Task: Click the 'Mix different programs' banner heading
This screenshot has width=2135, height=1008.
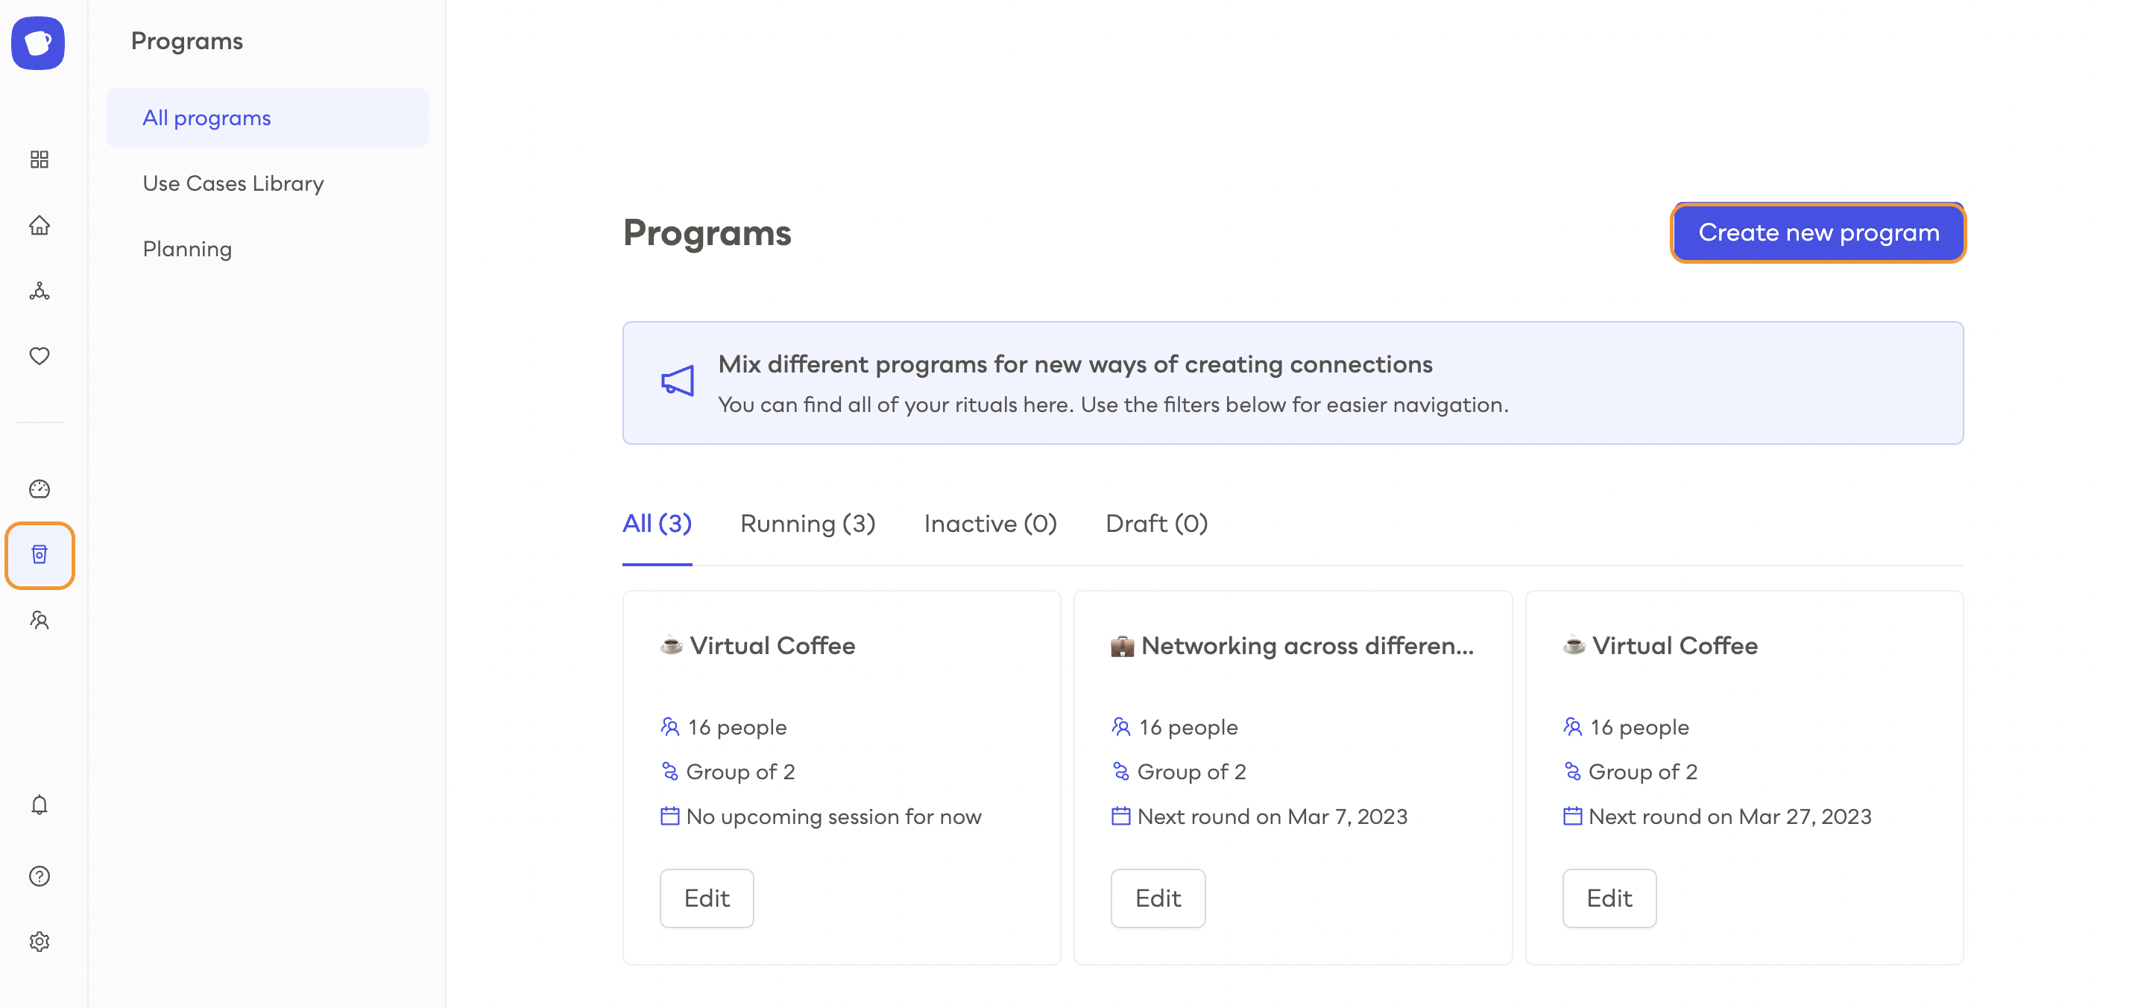Action: [x=1075, y=364]
